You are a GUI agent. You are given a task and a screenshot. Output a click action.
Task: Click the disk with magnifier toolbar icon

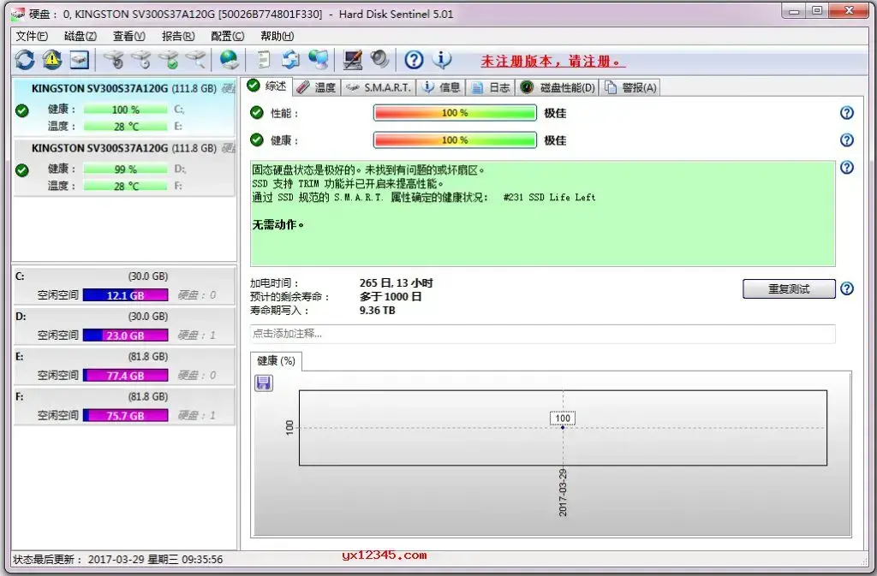coord(196,59)
